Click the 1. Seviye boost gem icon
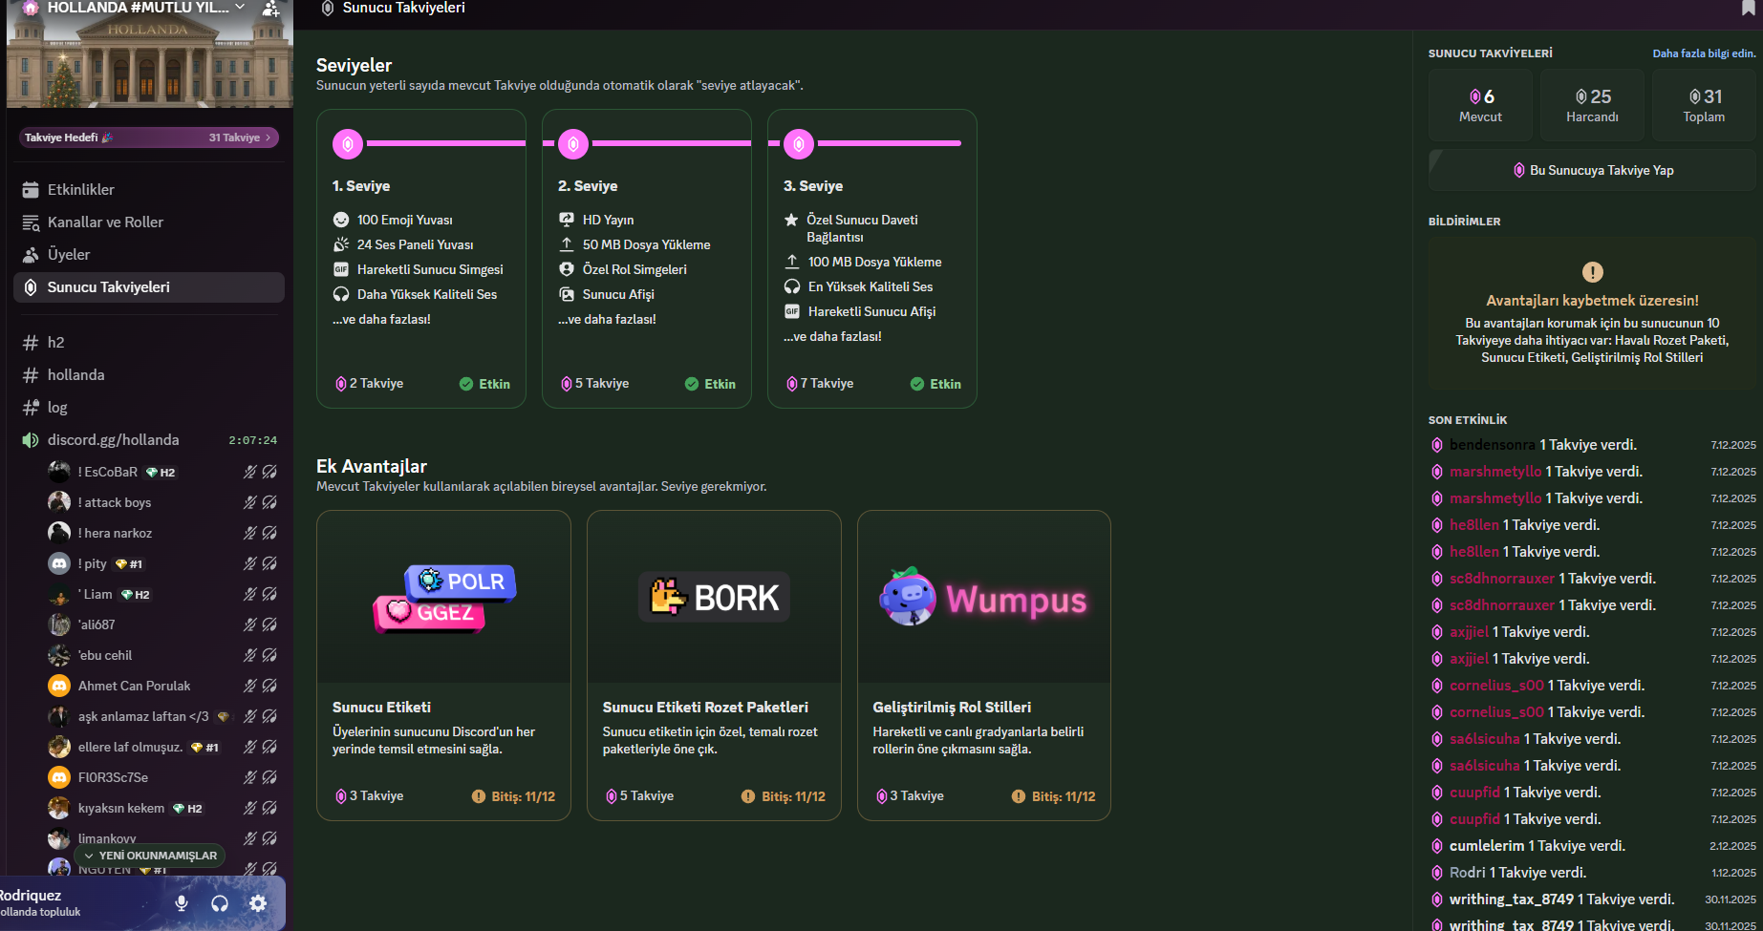 pyautogui.click(x=348, y=144)
